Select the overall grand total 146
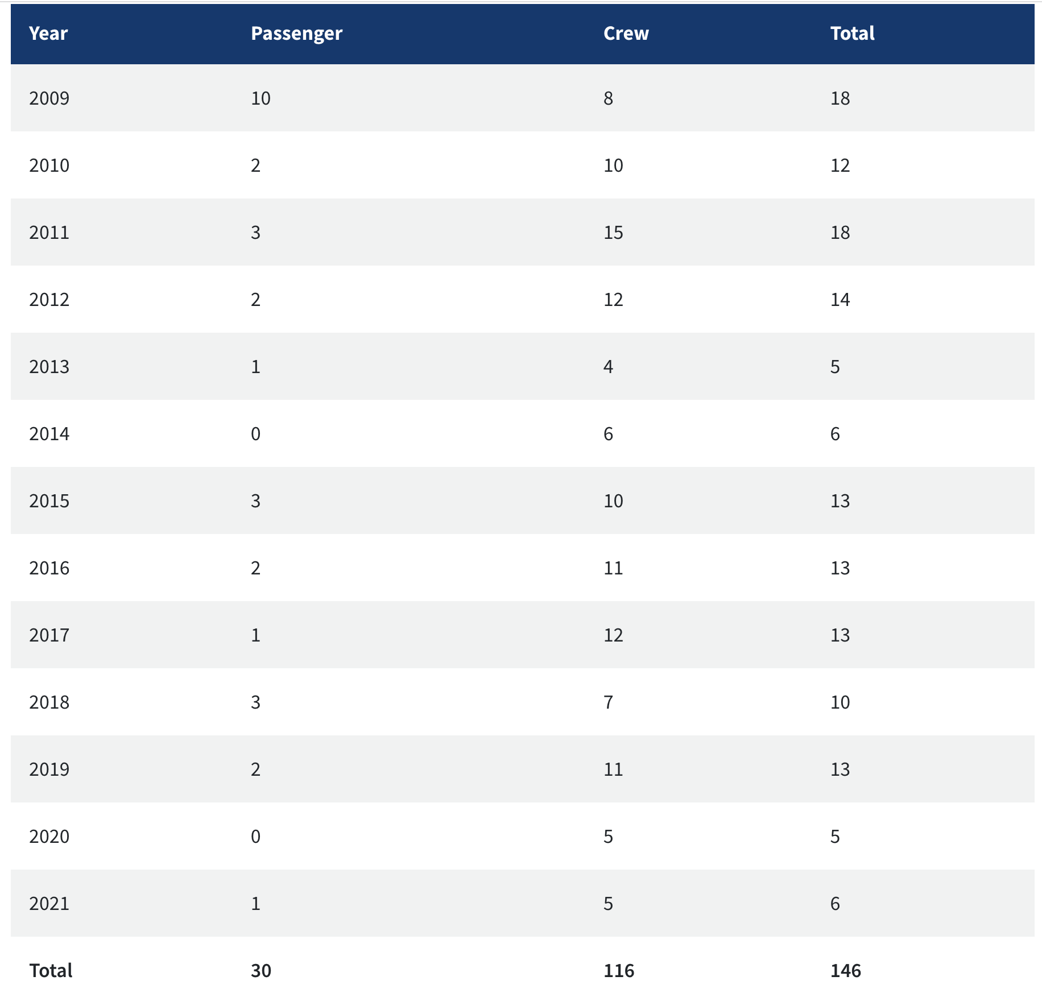1042x993 pixels. [845, 971]
